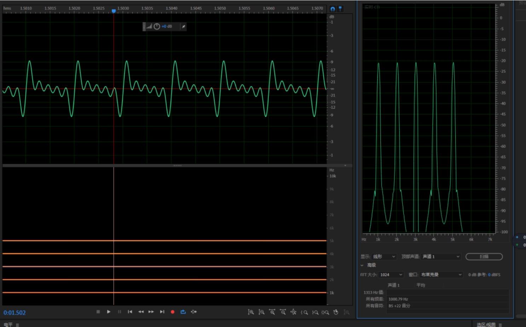The width and height of the screenshot is (526, 327).
Task: Click the 扫描 scan button
Action: click(484, 257)
